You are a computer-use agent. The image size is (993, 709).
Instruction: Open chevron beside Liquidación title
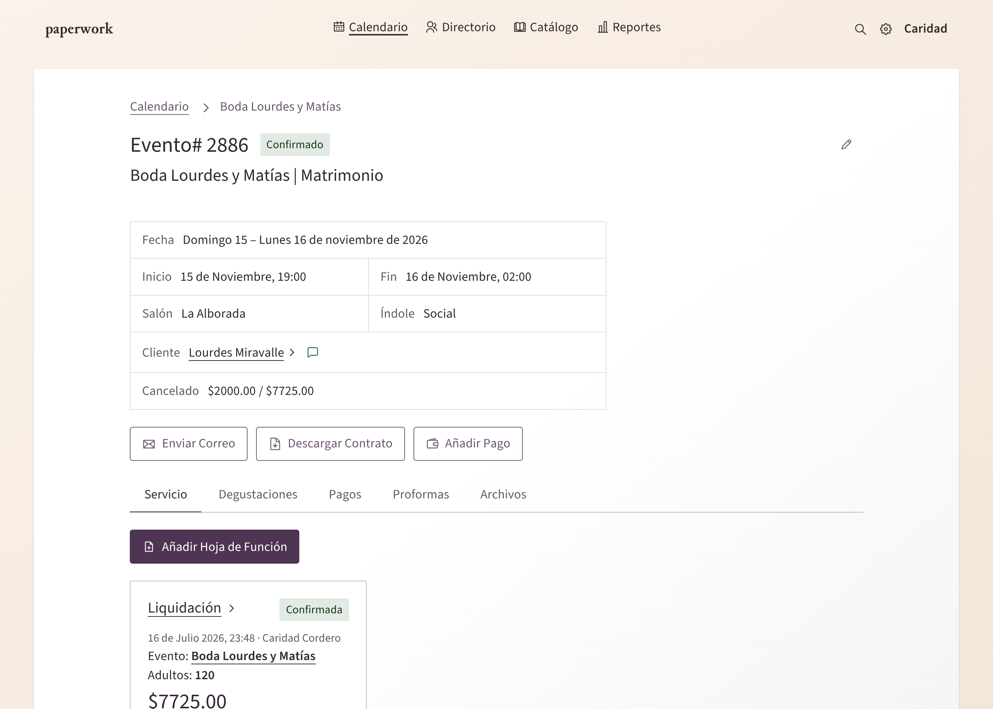[x=232, y=608]
